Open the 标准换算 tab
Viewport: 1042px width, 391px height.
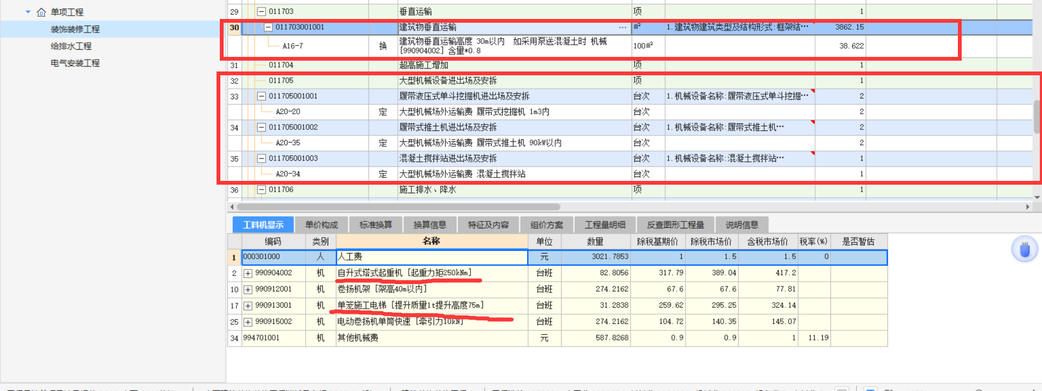pos(376,225)
